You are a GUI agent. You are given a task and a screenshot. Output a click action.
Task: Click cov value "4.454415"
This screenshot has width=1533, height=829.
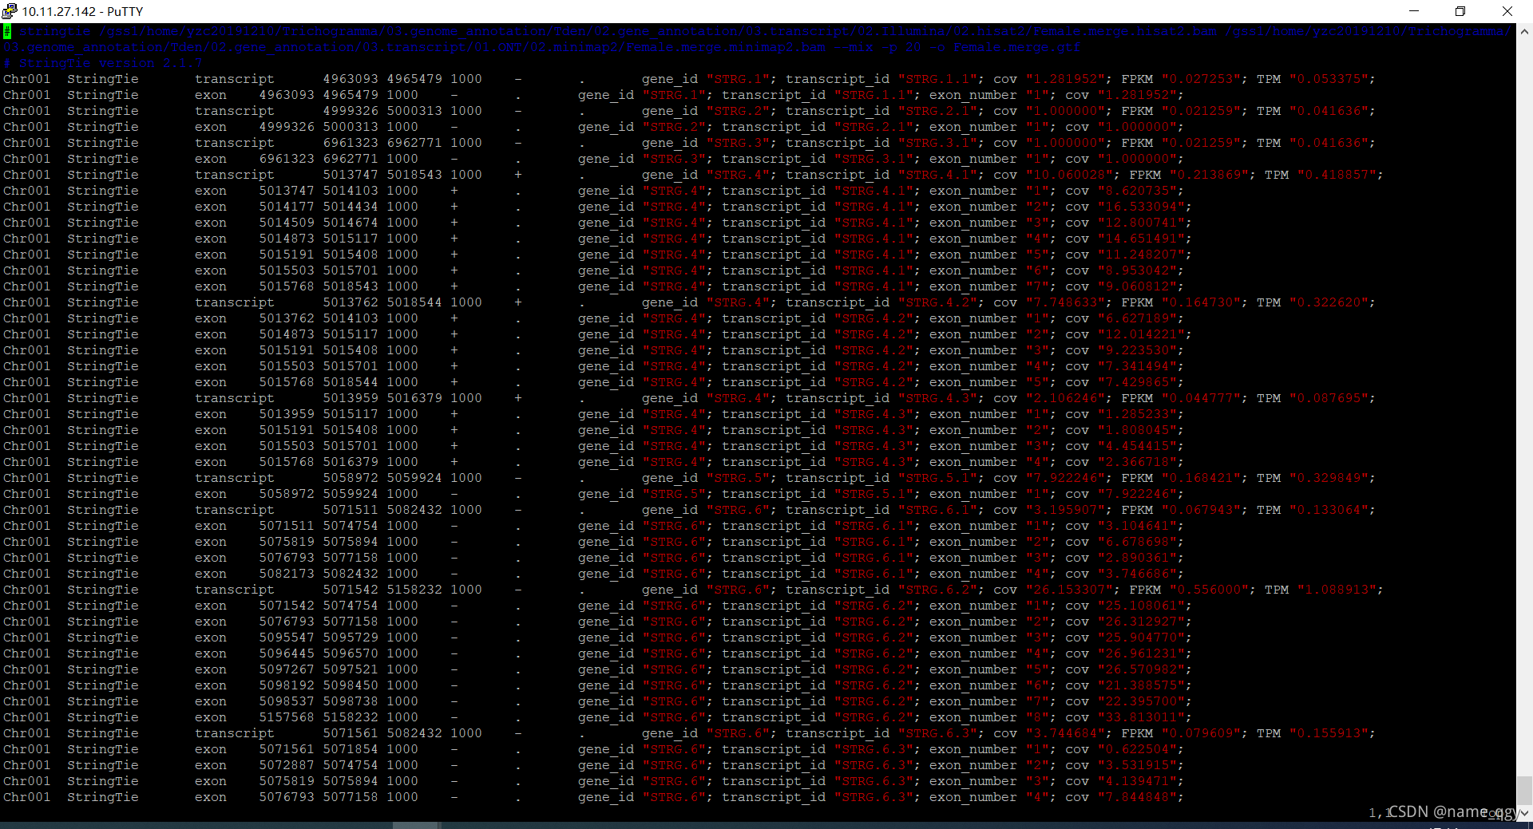pyautogui.click(x=1137, y=446)
